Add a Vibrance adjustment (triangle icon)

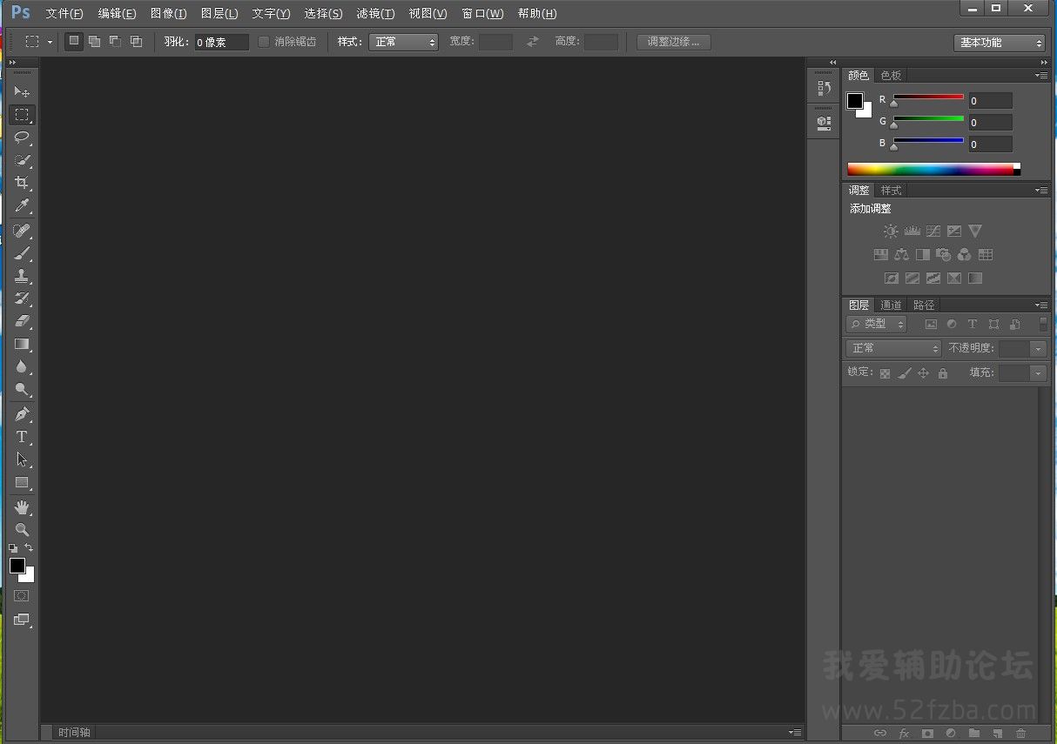pos(975,231)
